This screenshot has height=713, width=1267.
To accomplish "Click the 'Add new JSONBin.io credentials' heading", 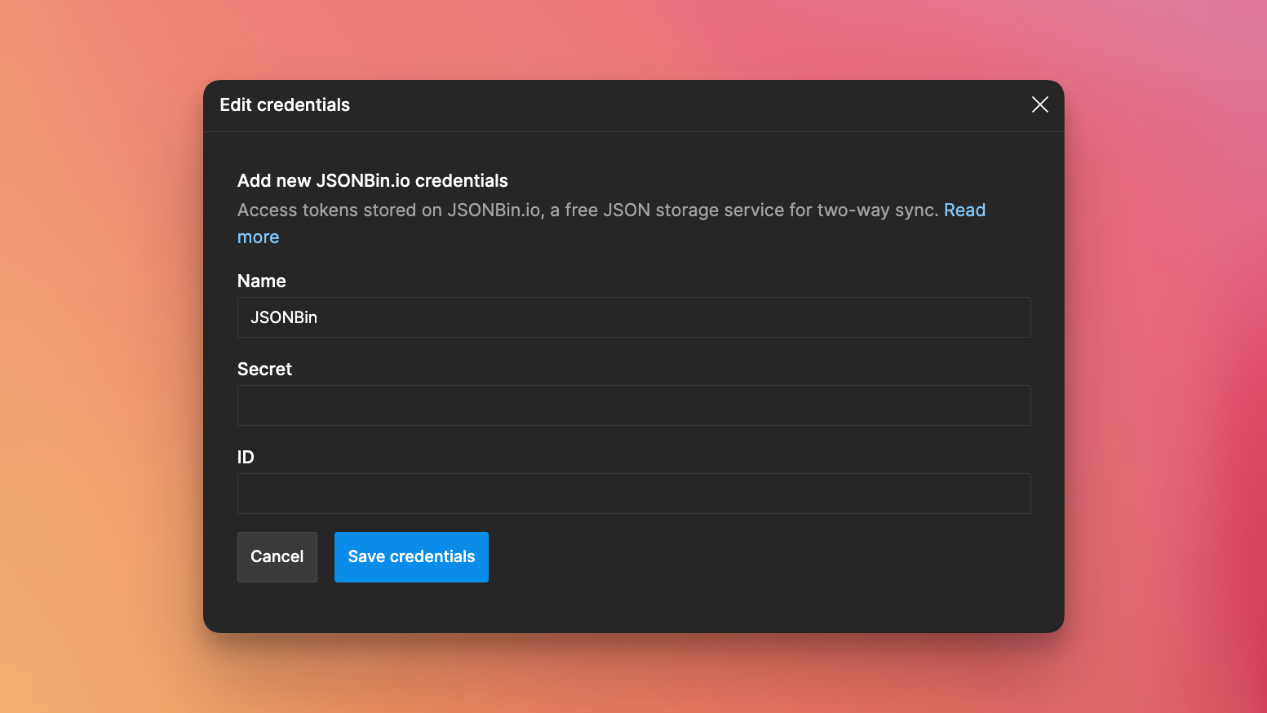I will [x=373, y=180].
